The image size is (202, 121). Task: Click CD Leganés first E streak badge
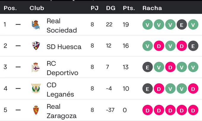[148, 88]
